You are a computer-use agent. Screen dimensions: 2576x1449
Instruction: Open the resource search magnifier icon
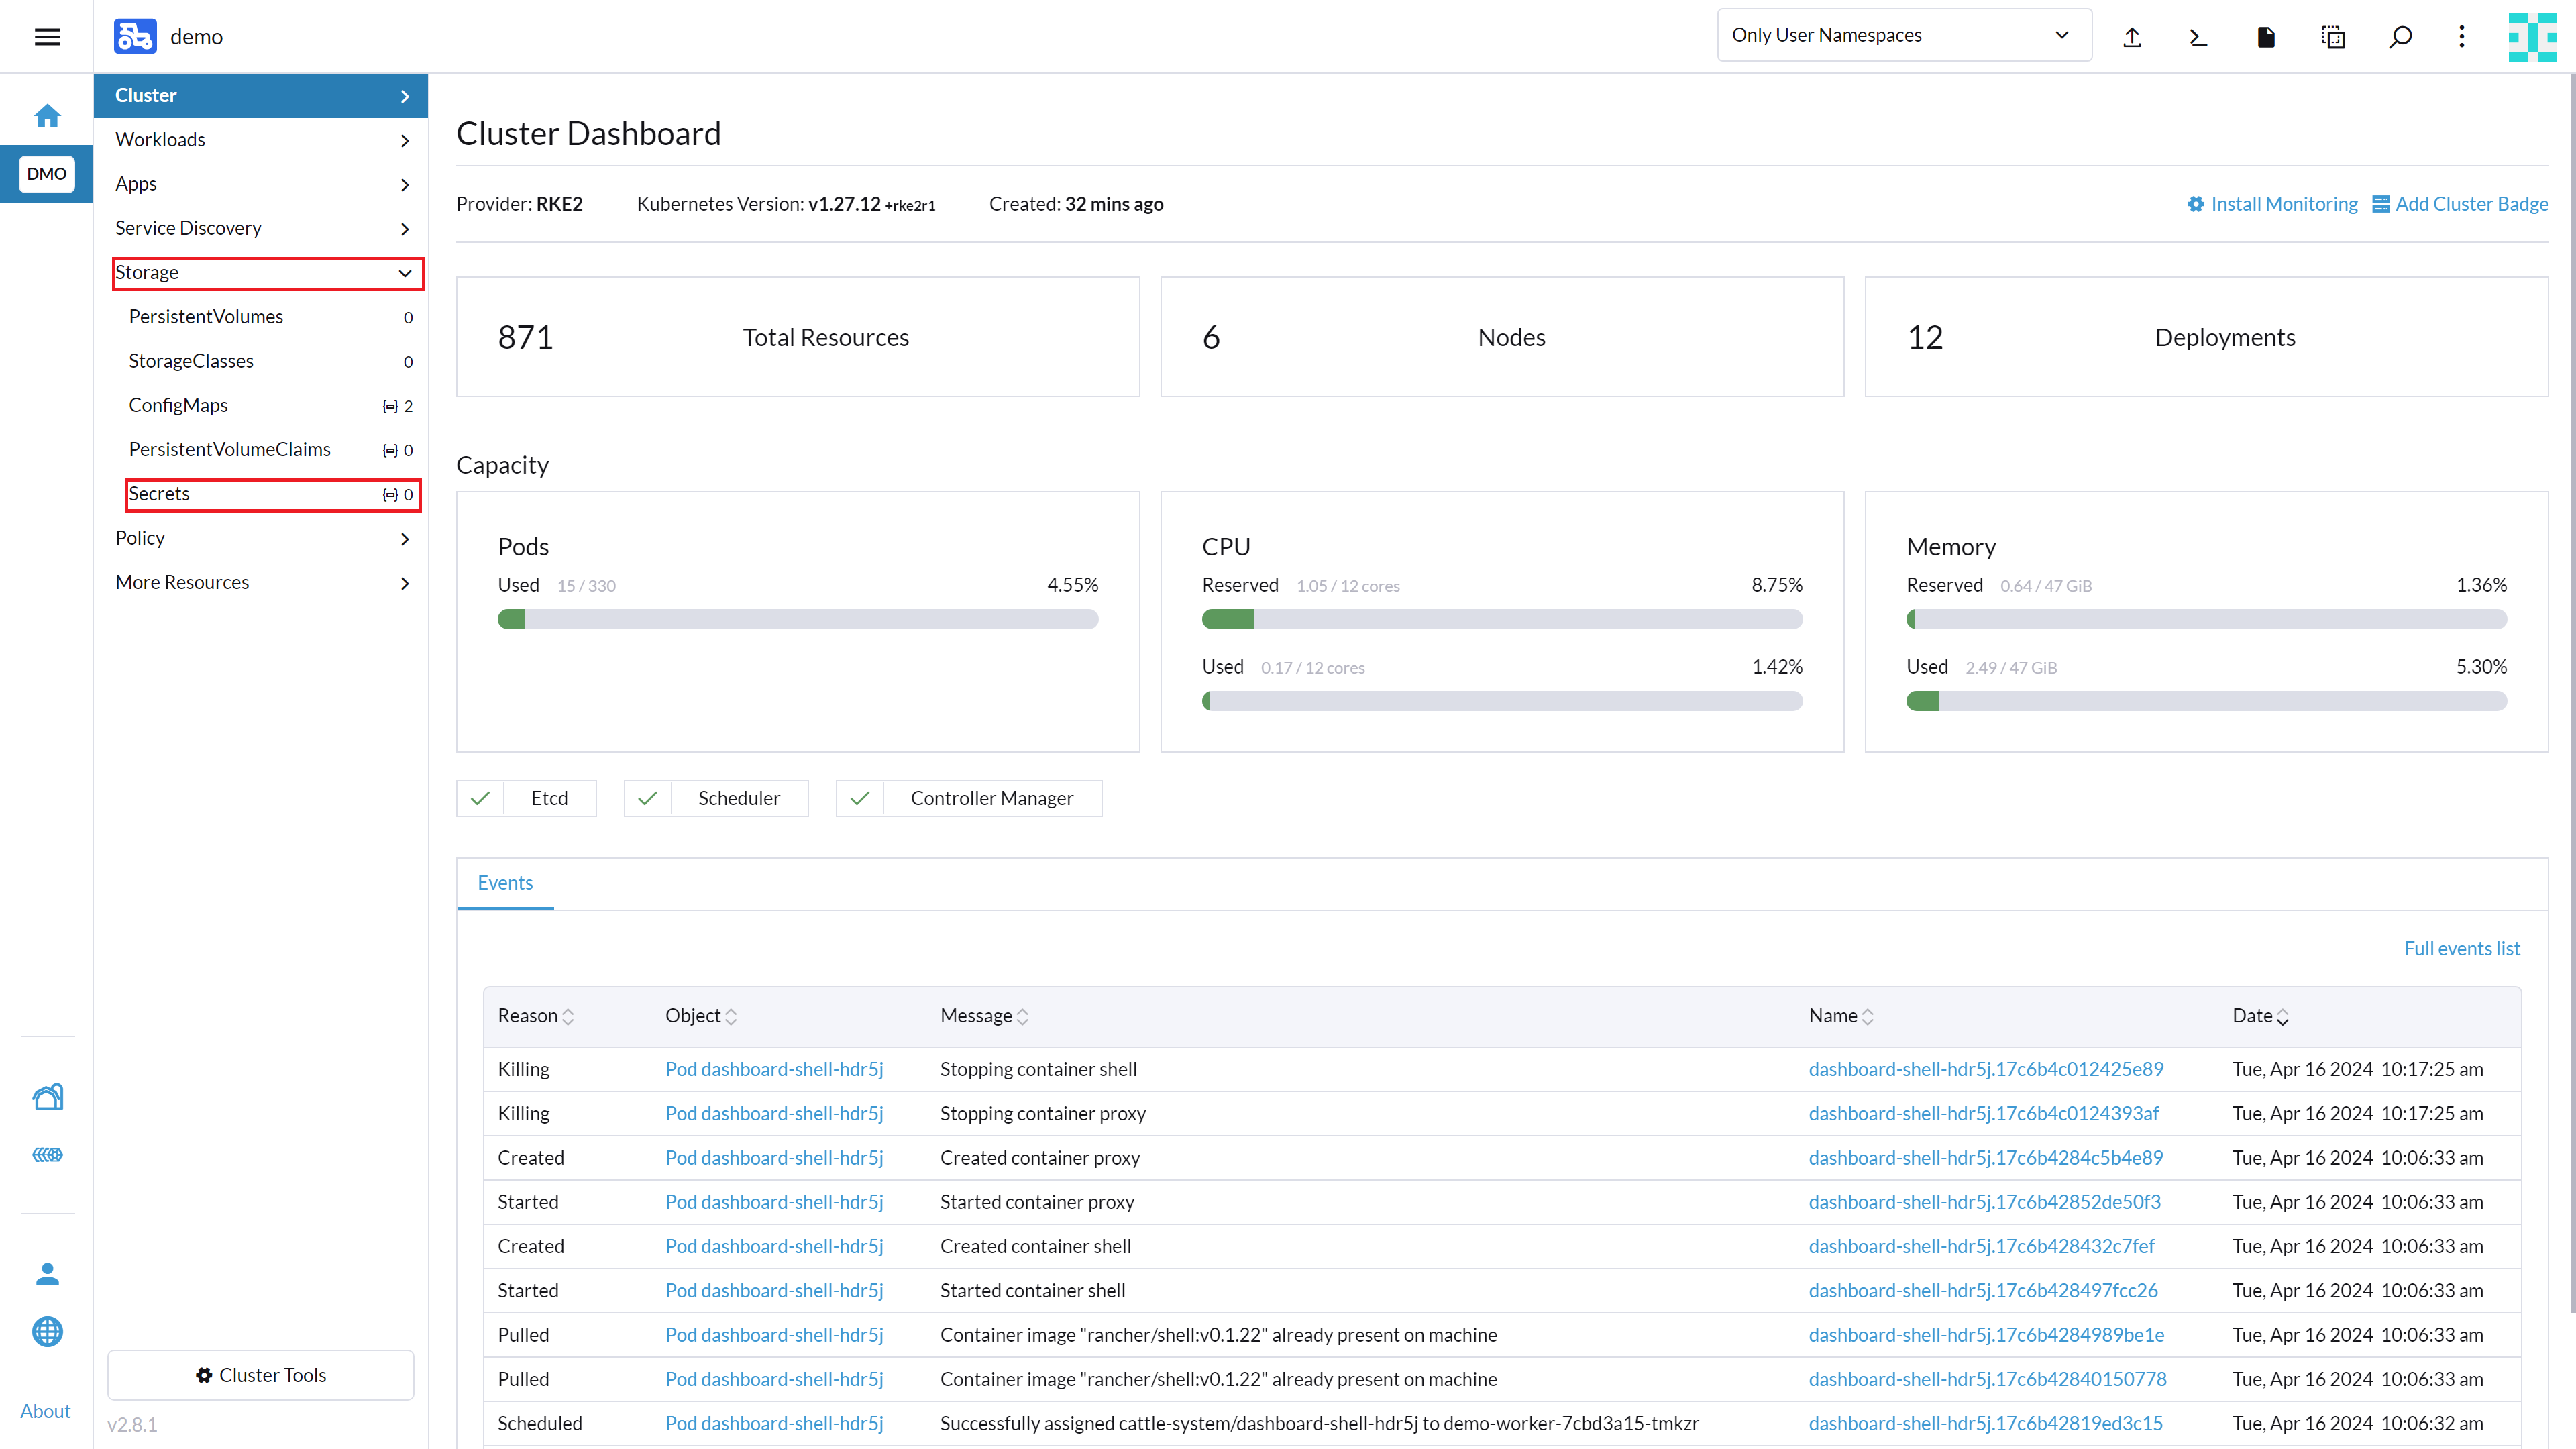[2400, 37]
